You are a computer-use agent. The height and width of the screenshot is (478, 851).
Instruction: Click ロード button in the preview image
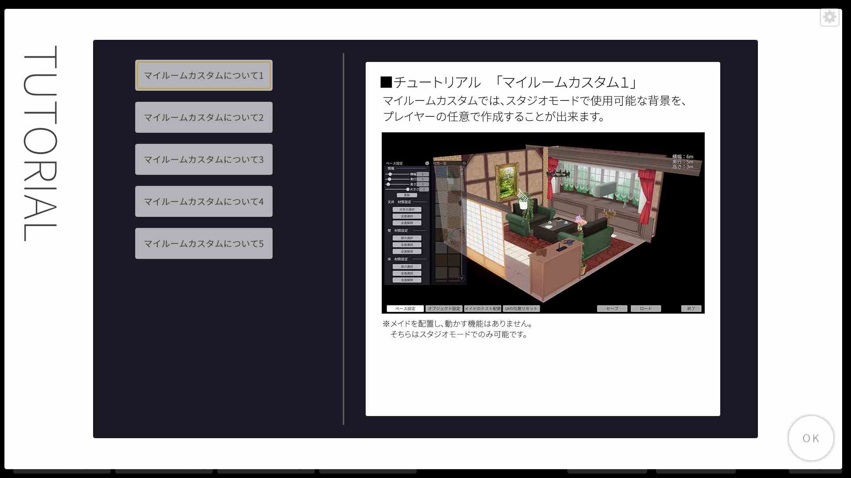(x=645, y=308)
